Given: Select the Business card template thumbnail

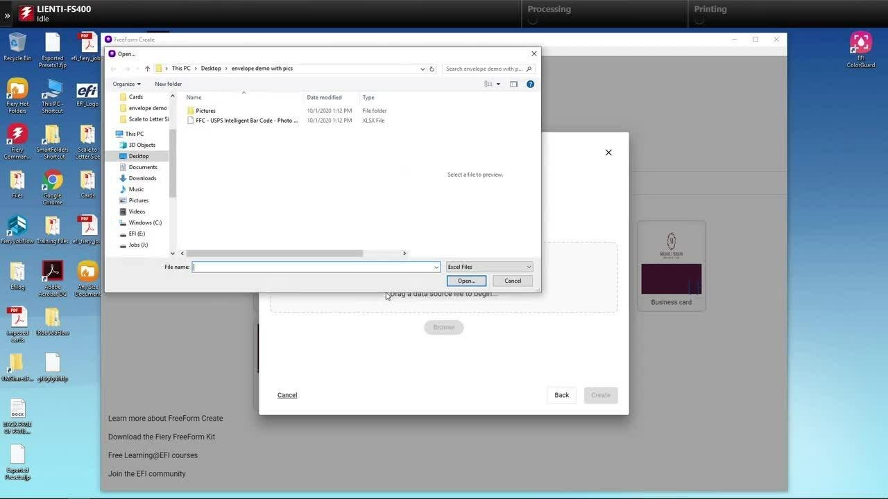Looking at the screenshot, I should [671, 265].
